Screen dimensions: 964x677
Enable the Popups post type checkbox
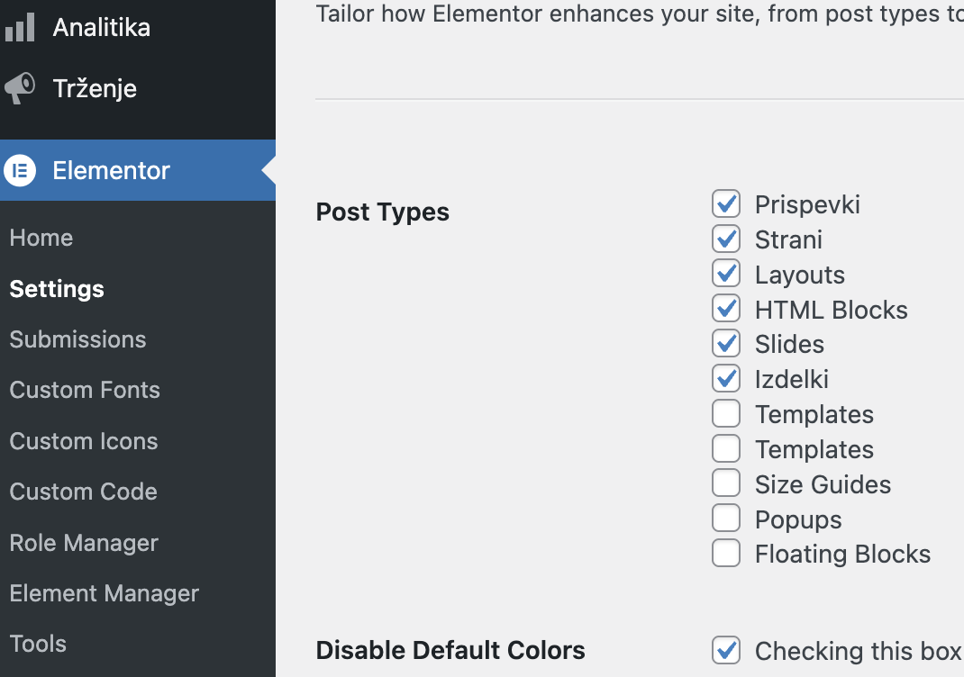(x=726, y=519)
